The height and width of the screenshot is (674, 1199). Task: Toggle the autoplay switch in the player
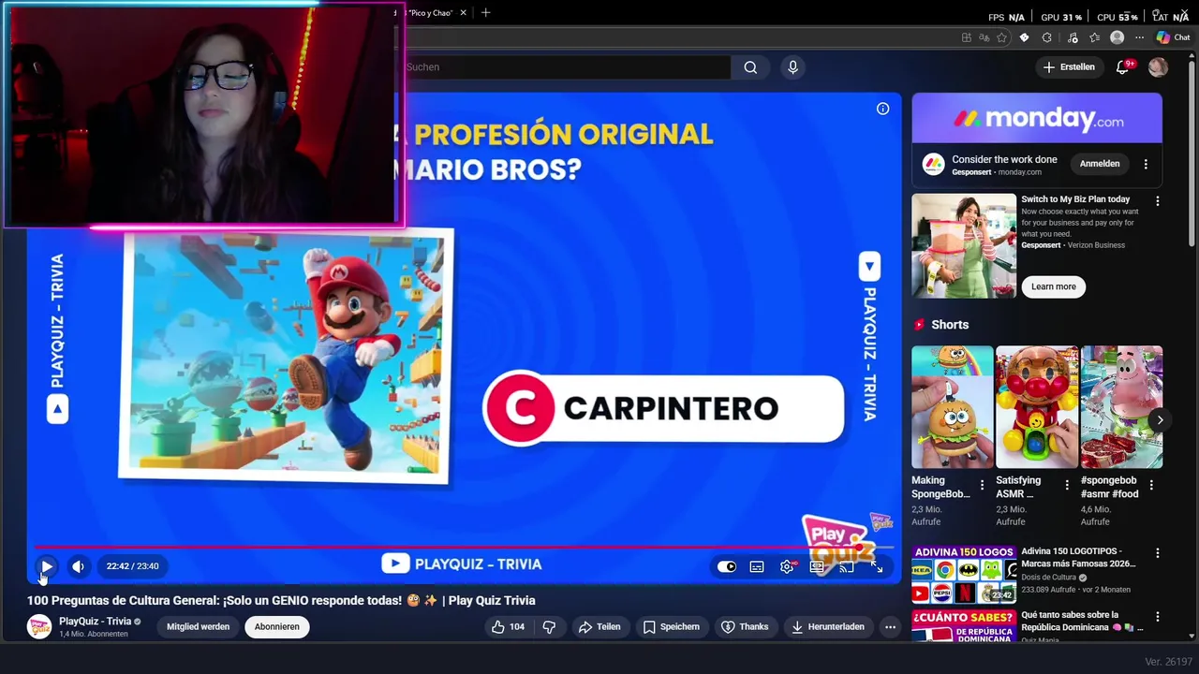[727, 566]
